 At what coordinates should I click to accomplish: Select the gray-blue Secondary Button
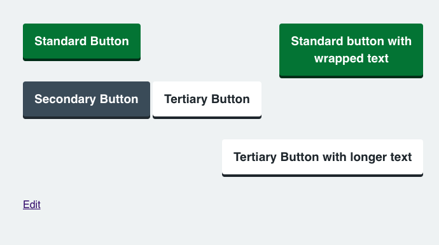point(87,100)
